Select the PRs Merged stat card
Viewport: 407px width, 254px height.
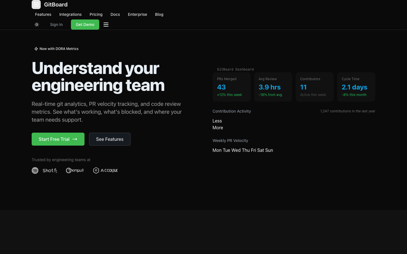click(x=231, y=87)
